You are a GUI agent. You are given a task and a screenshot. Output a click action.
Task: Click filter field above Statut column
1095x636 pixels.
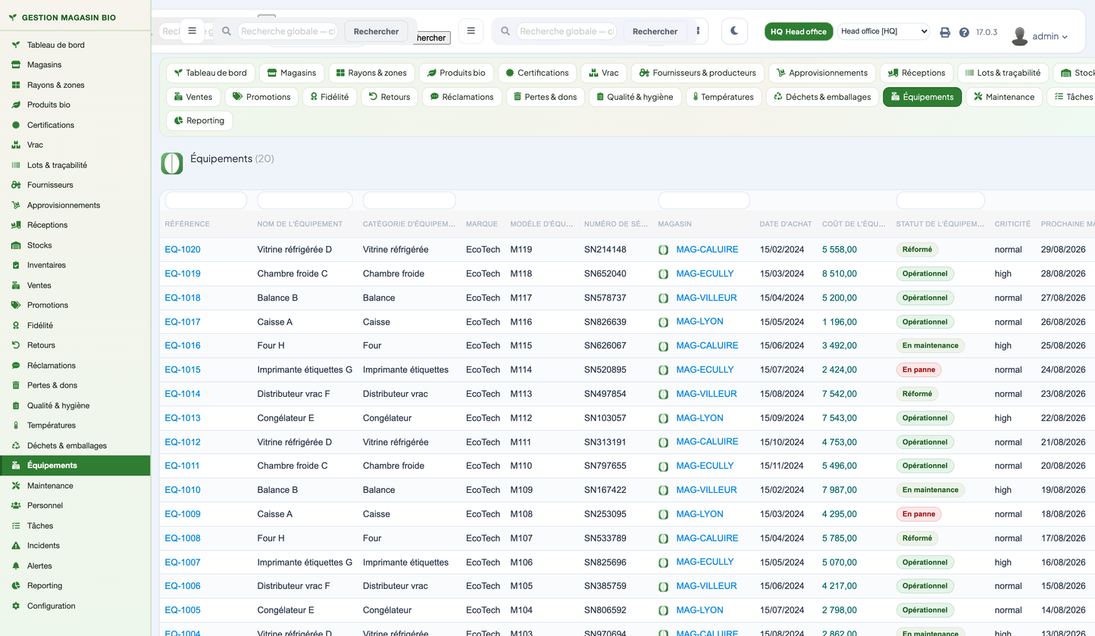click(940, 201)
